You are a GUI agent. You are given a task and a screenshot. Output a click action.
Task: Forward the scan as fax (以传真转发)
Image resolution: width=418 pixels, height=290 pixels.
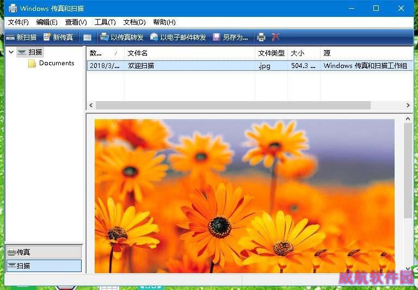[122, 38]
